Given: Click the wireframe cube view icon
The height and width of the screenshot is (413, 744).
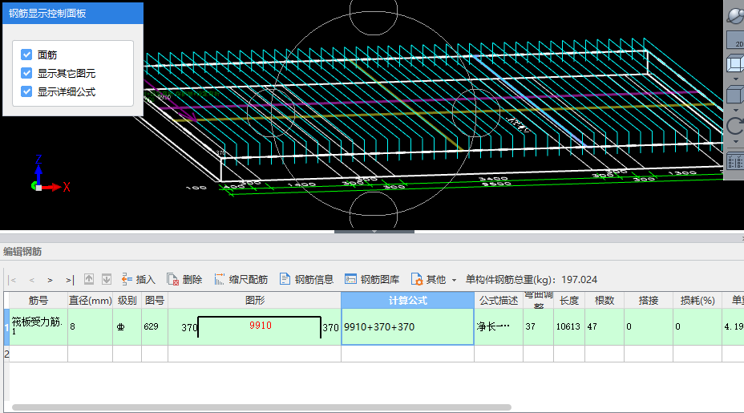Looking at the screenshot, I should (x=735, y=63).
